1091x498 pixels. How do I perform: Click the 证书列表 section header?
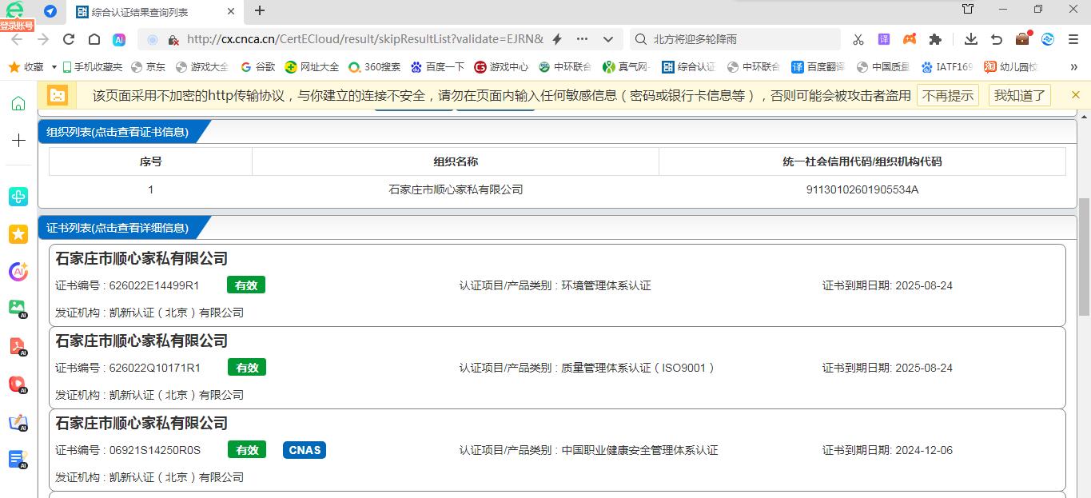117,228
